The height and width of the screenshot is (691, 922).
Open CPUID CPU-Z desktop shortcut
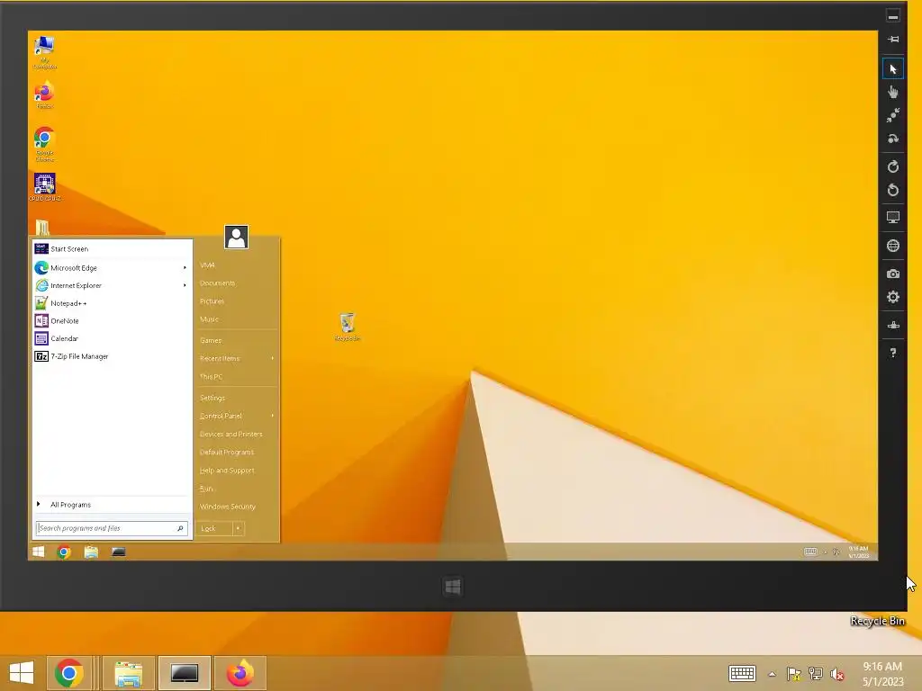pos(45,187)
